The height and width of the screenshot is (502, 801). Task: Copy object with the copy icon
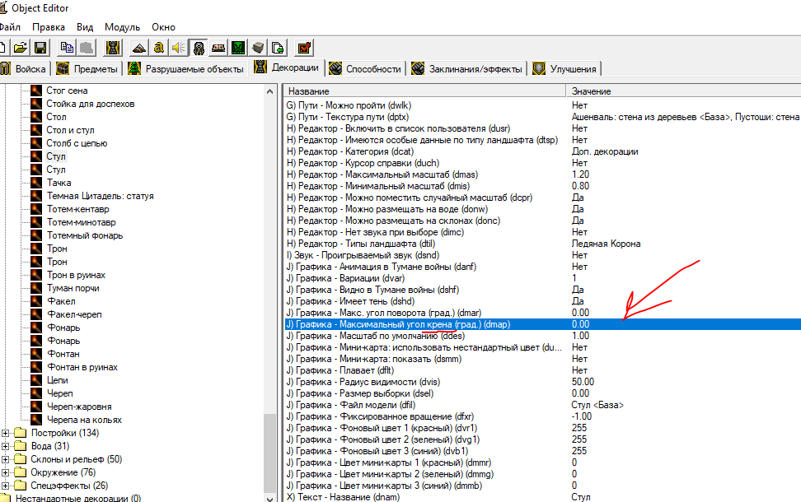67,48
